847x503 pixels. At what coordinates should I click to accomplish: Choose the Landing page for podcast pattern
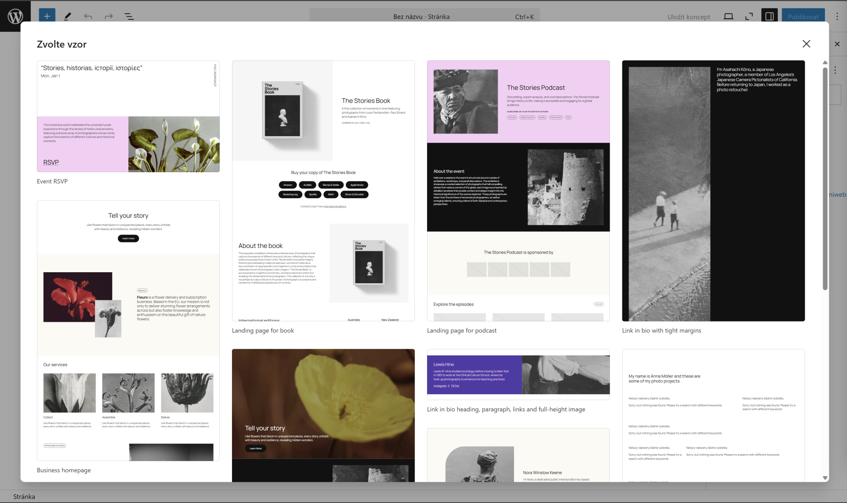[x=518, y=189]
